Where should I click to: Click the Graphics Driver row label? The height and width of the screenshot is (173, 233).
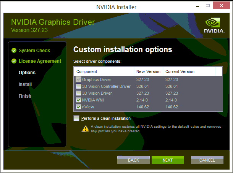[97, 79]
